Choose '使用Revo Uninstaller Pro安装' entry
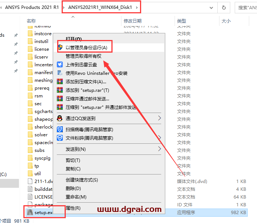 click(x=109, y=73)
